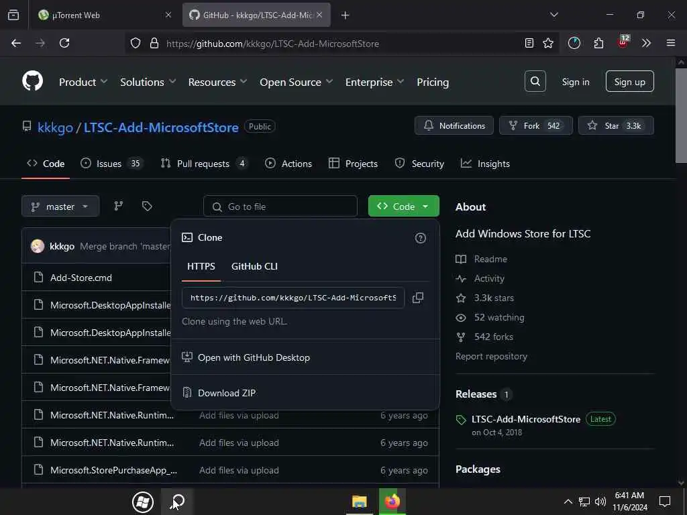Viewport: 687px width, 515px height.
Task: Open the Add-Store.cmd file
Action: point(81,278)
